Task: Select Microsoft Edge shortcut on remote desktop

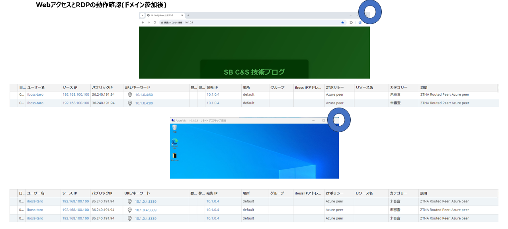Action: (174, 143)
